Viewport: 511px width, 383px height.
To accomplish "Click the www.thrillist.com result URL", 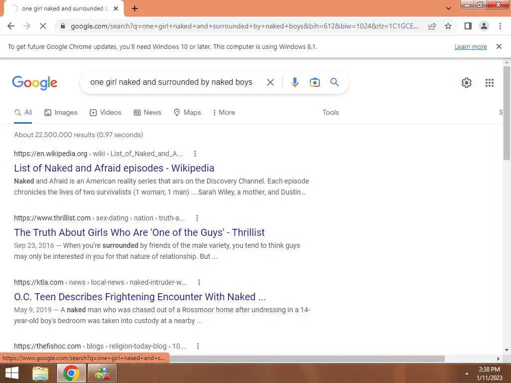I will tap(99, 218).
